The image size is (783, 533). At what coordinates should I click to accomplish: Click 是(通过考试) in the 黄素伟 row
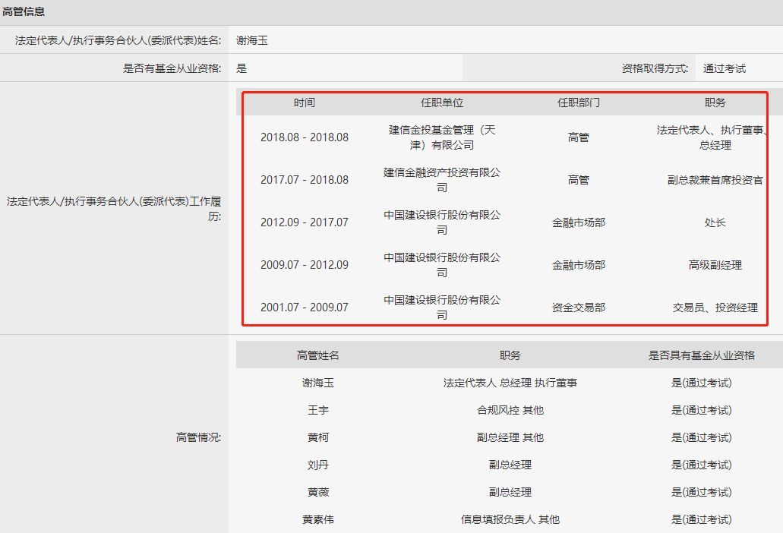[701, 519]
